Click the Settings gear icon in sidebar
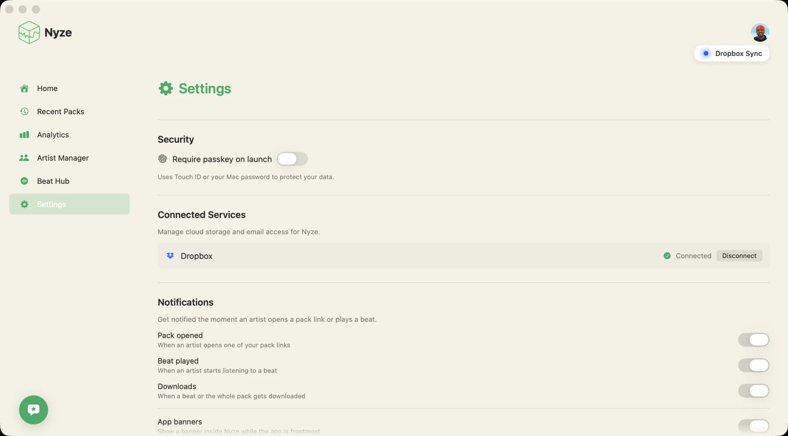 click(x=25, y=204)
